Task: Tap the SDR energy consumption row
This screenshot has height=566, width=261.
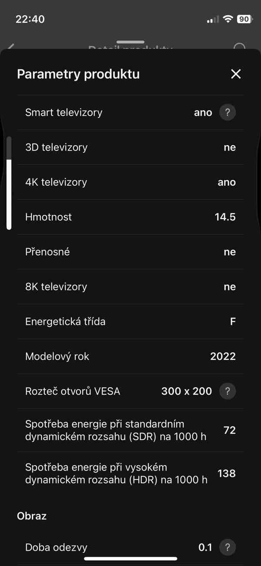Action: point(130,430)
